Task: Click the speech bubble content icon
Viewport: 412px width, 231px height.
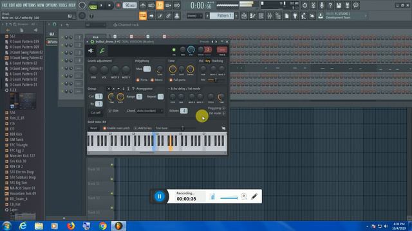Action: [356, 5]
